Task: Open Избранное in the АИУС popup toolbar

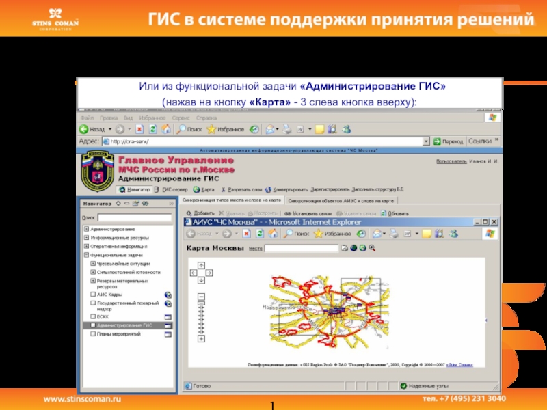Action: tap(332, 234)
